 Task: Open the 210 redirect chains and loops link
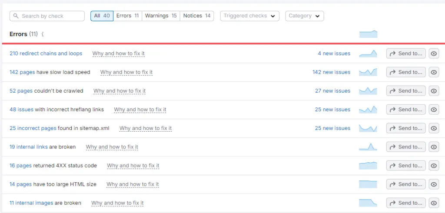[46, 54]
